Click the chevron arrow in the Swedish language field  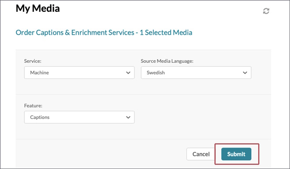point(245,73)
